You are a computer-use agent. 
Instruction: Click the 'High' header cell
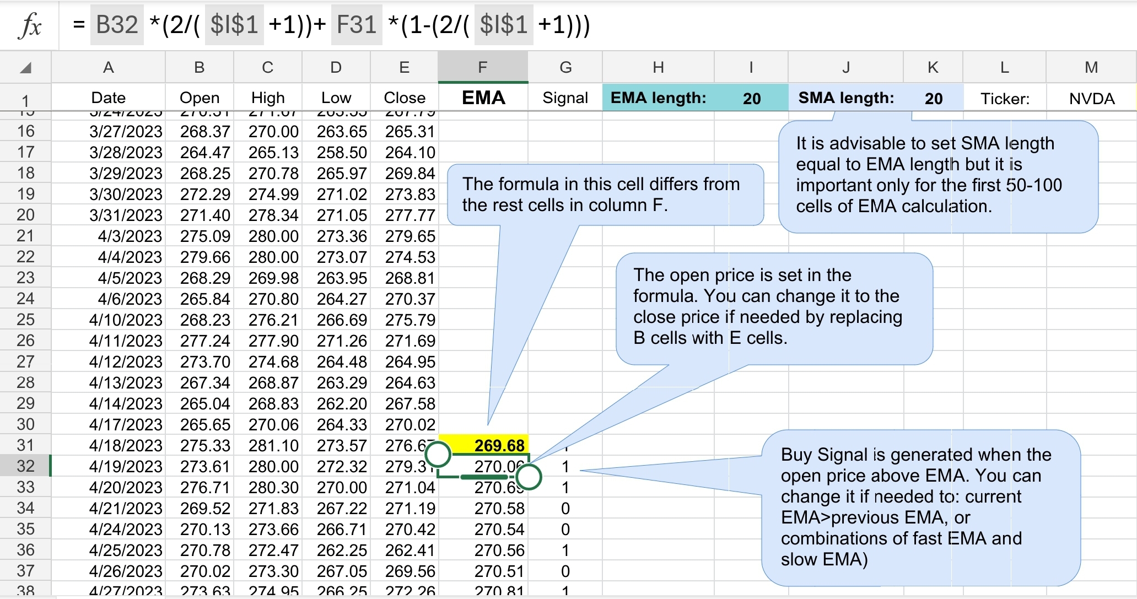pyautogui.click(x=268, y=98)
